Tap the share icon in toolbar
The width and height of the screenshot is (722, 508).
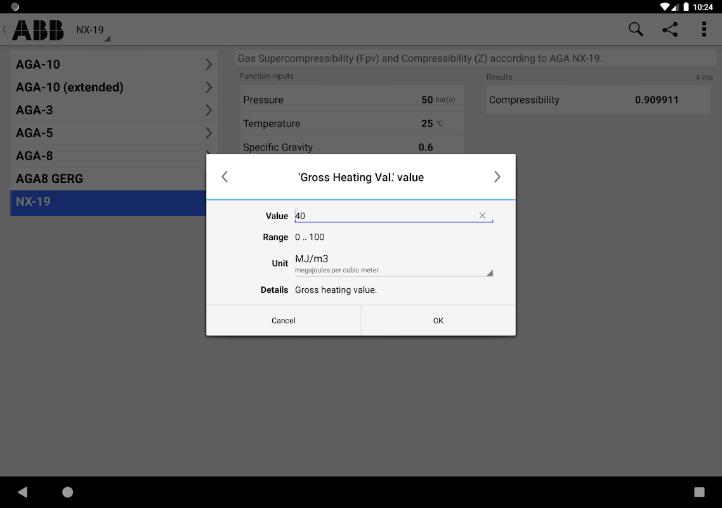point(670,29)
